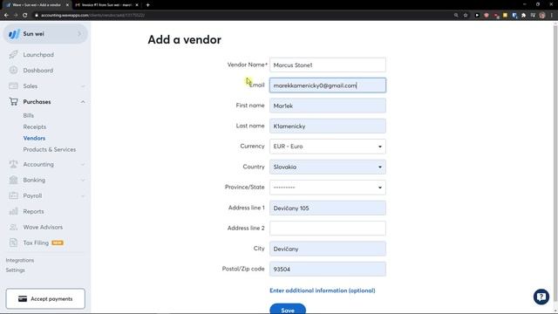The height and width of the screenshot is (314, 558).
Task: Open a new browser tab with plus
Action: tap(147, 5)
